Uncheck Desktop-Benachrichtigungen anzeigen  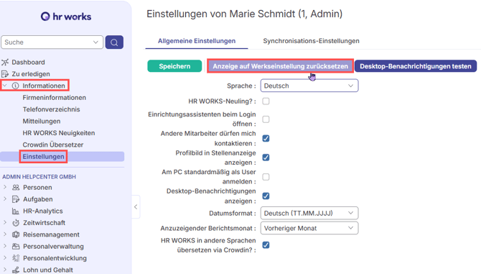[x=266, y=196]
